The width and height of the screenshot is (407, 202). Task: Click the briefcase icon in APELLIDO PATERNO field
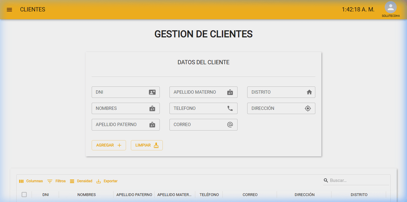153,125
